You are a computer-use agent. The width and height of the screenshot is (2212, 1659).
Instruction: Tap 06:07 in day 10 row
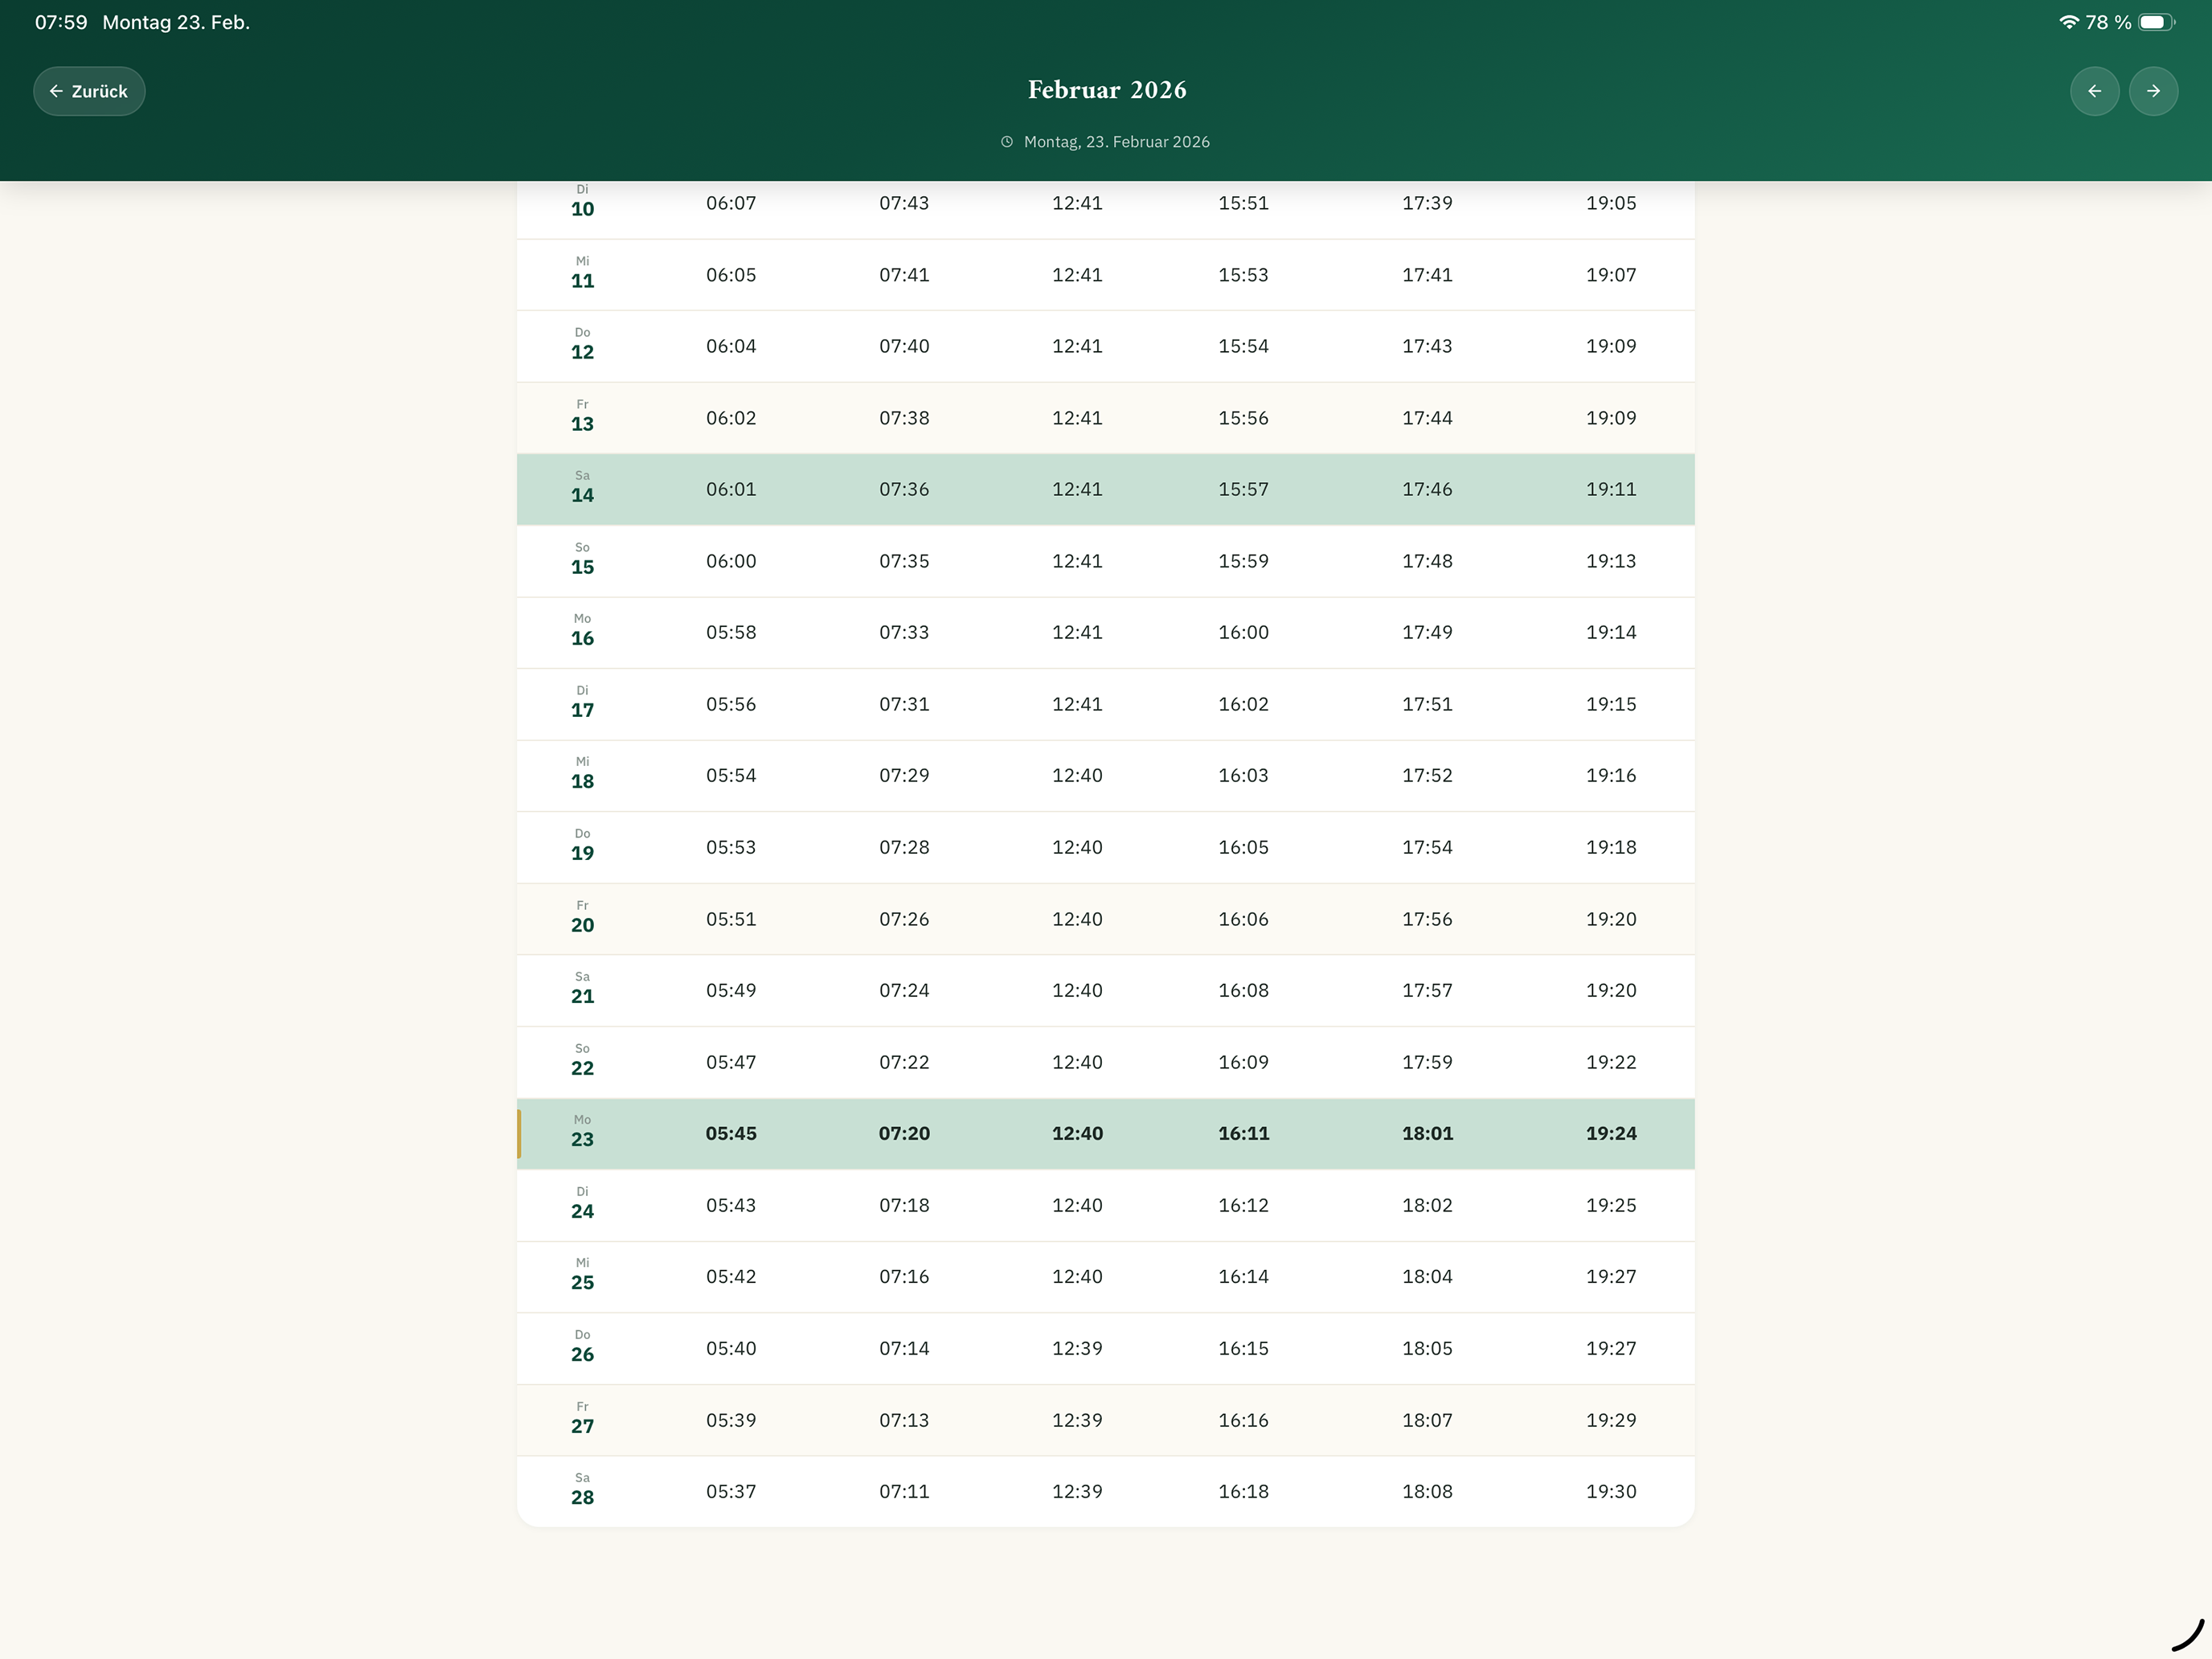[731, 203]
